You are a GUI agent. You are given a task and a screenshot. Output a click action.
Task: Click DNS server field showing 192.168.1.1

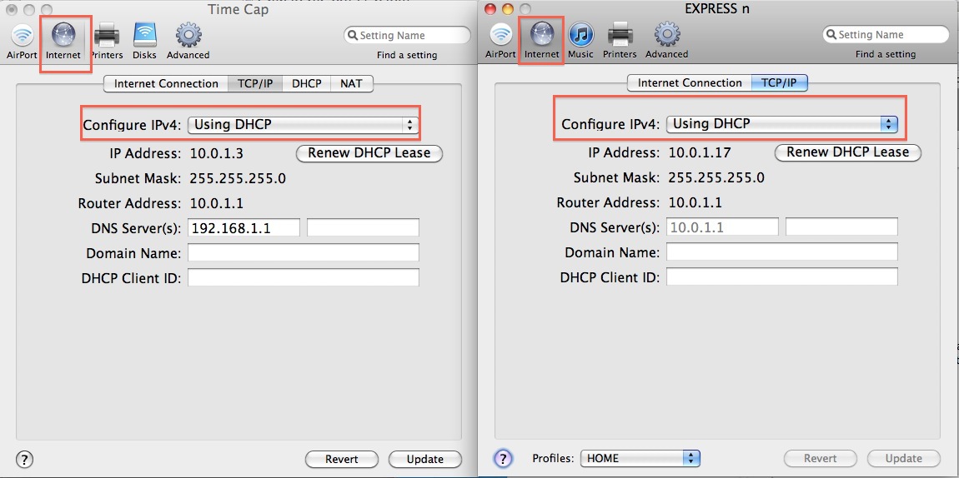244,228
